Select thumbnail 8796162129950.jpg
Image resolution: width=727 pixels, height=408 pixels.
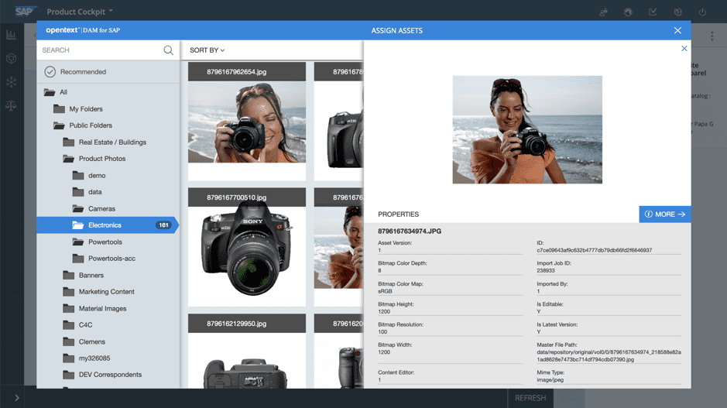pyautogui.click(x=247, y=351)
